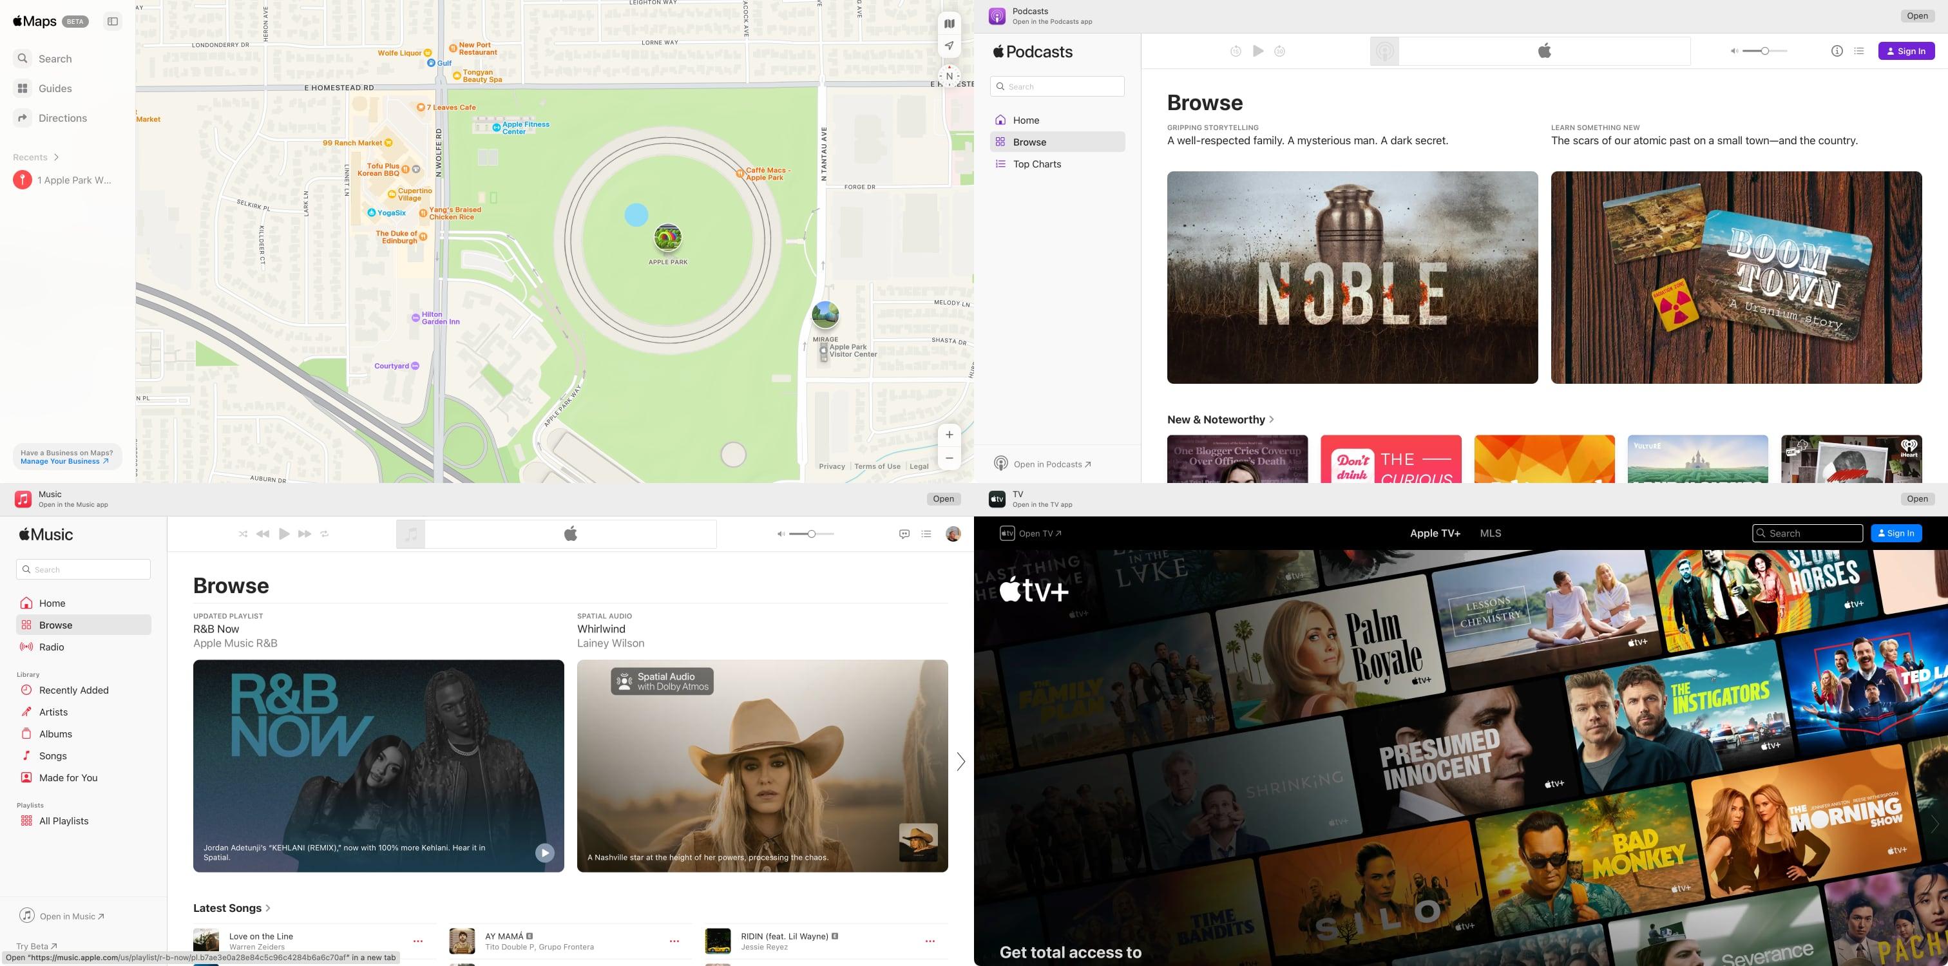Open Privacy link on the map

[832, 466]
